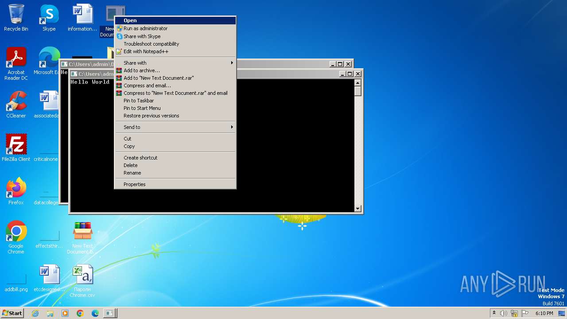Open Edge from the taskbar

[x=95, y=313]
